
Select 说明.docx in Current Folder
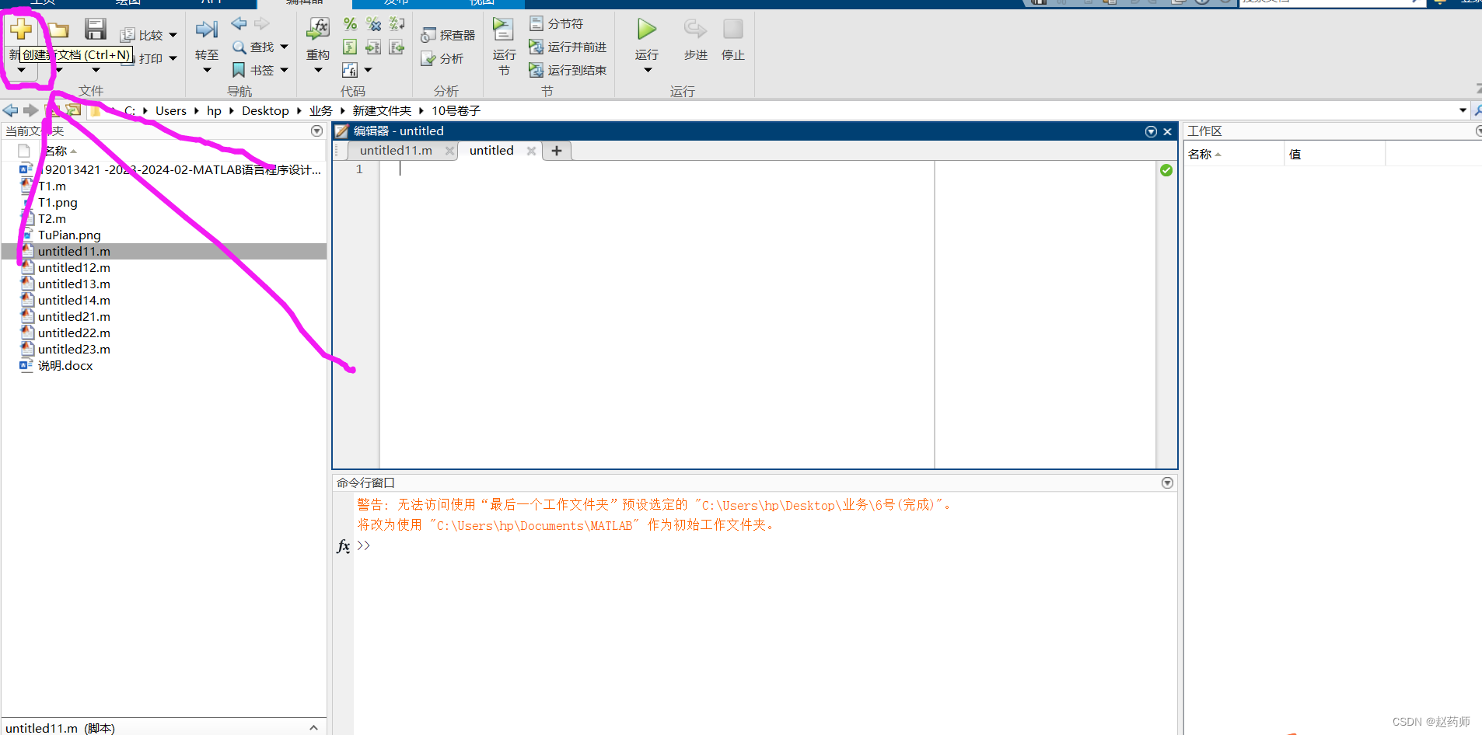pyautogui.click(x=65, y=366)
